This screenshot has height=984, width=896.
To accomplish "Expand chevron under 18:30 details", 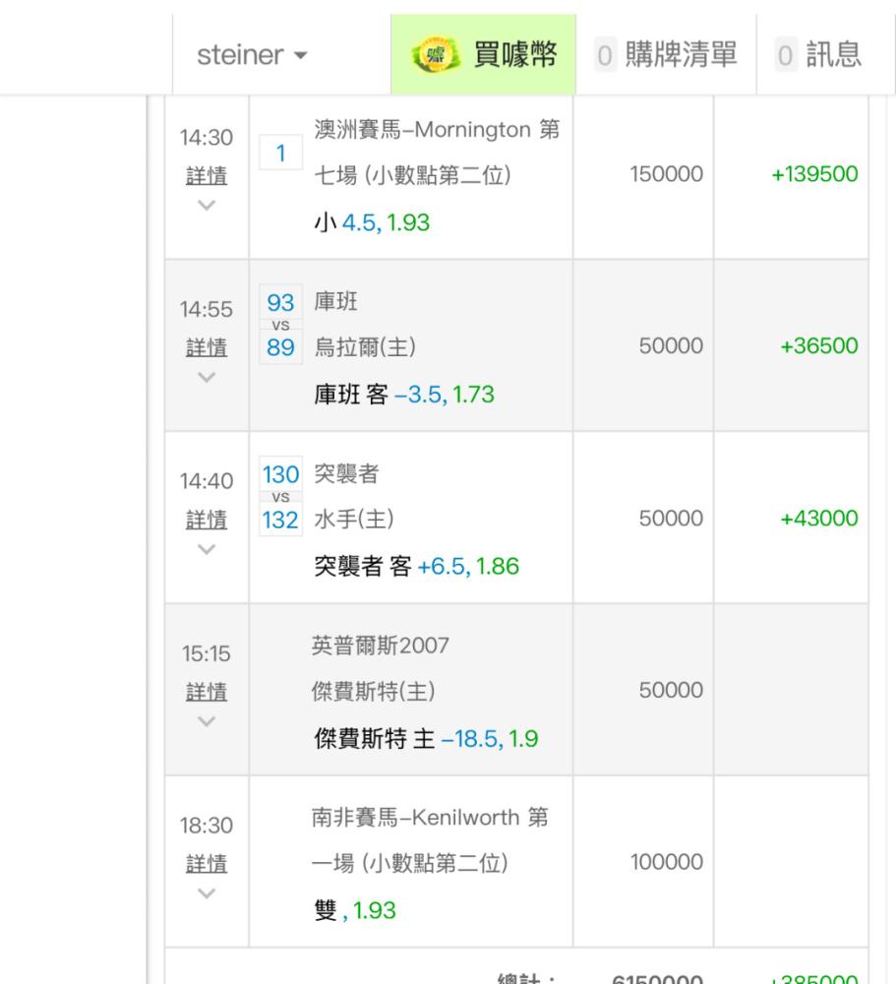I will point(207,892).
